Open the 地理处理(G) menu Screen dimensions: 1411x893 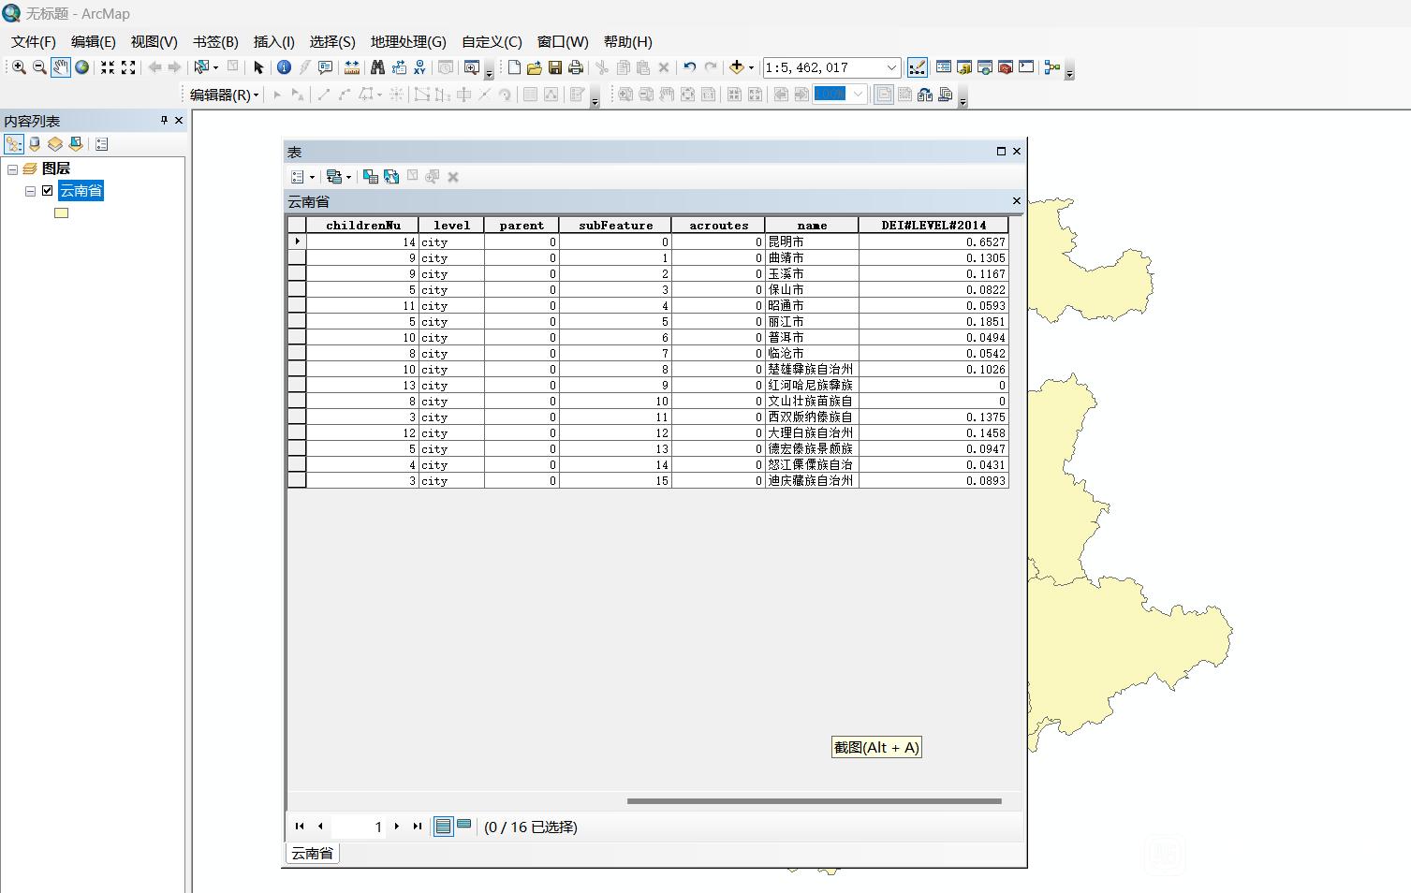[x=408, y=42]
